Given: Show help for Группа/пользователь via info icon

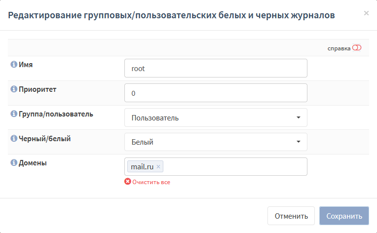Looking at the screenshot, I should (14, 114).
